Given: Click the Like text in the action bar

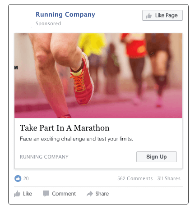Looking at the screenshot, I should [x=28, y=194].
